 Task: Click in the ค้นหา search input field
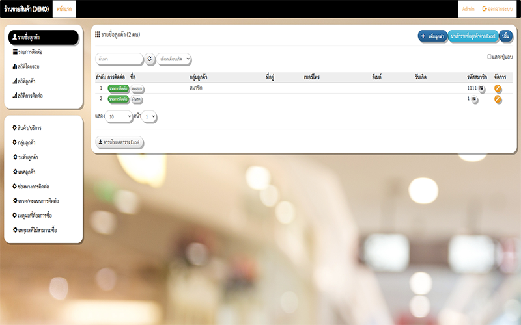pos(119,59)
